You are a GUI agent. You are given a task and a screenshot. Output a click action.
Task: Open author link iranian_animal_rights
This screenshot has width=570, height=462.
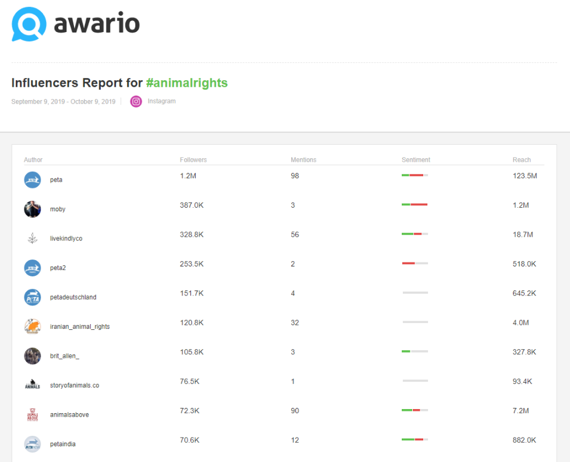pos(80,327)
